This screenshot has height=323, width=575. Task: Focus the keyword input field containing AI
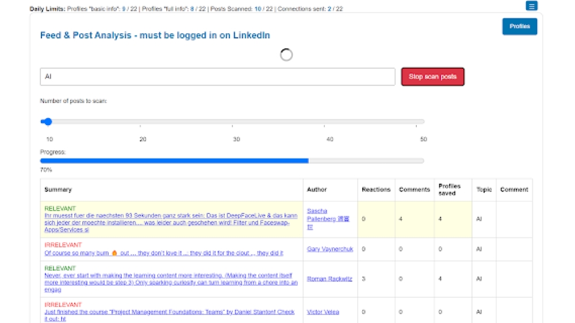tap(217, 76)
